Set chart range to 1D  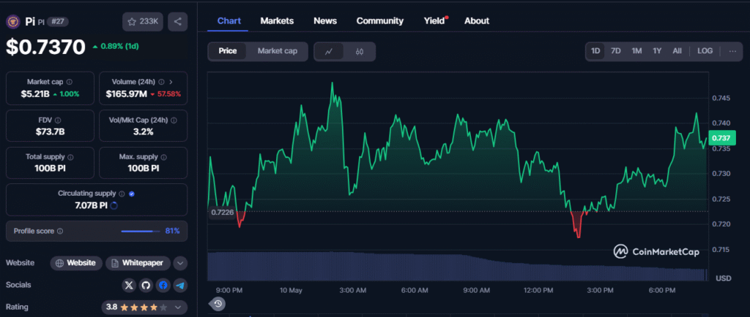(595, 51)
